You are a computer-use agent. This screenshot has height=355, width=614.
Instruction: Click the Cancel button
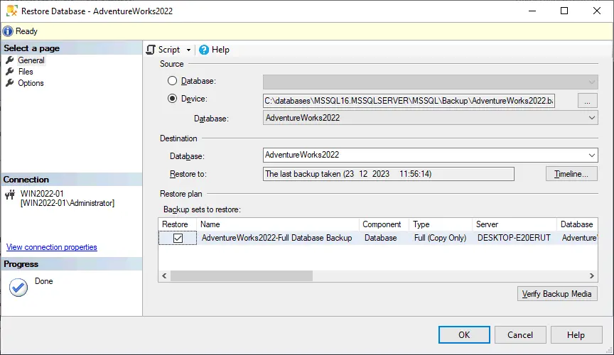[520, 334]
